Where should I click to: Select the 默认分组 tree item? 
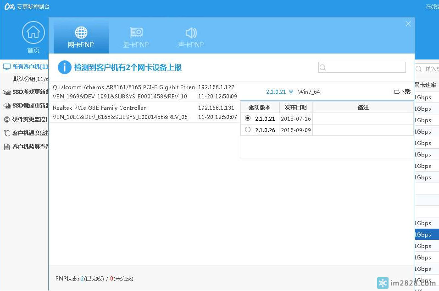point(30,79)
